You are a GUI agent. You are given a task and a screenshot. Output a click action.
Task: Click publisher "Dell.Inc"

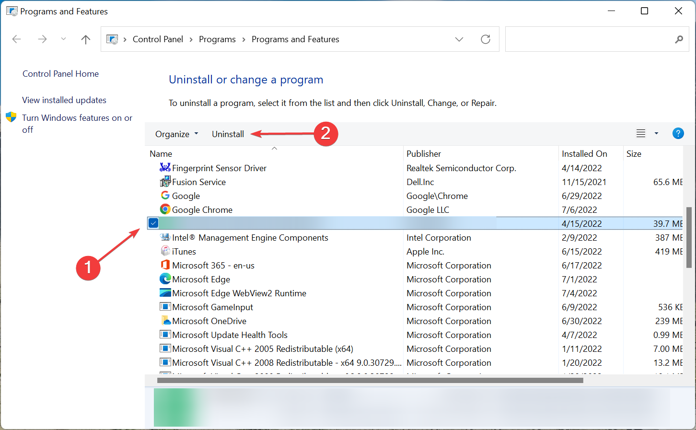tap(420, 182)
